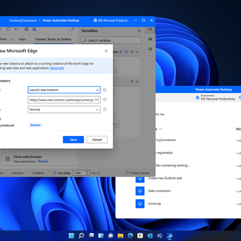Open Microsoft Edge from taskbar
241x241 pixels.
[130, 236]
